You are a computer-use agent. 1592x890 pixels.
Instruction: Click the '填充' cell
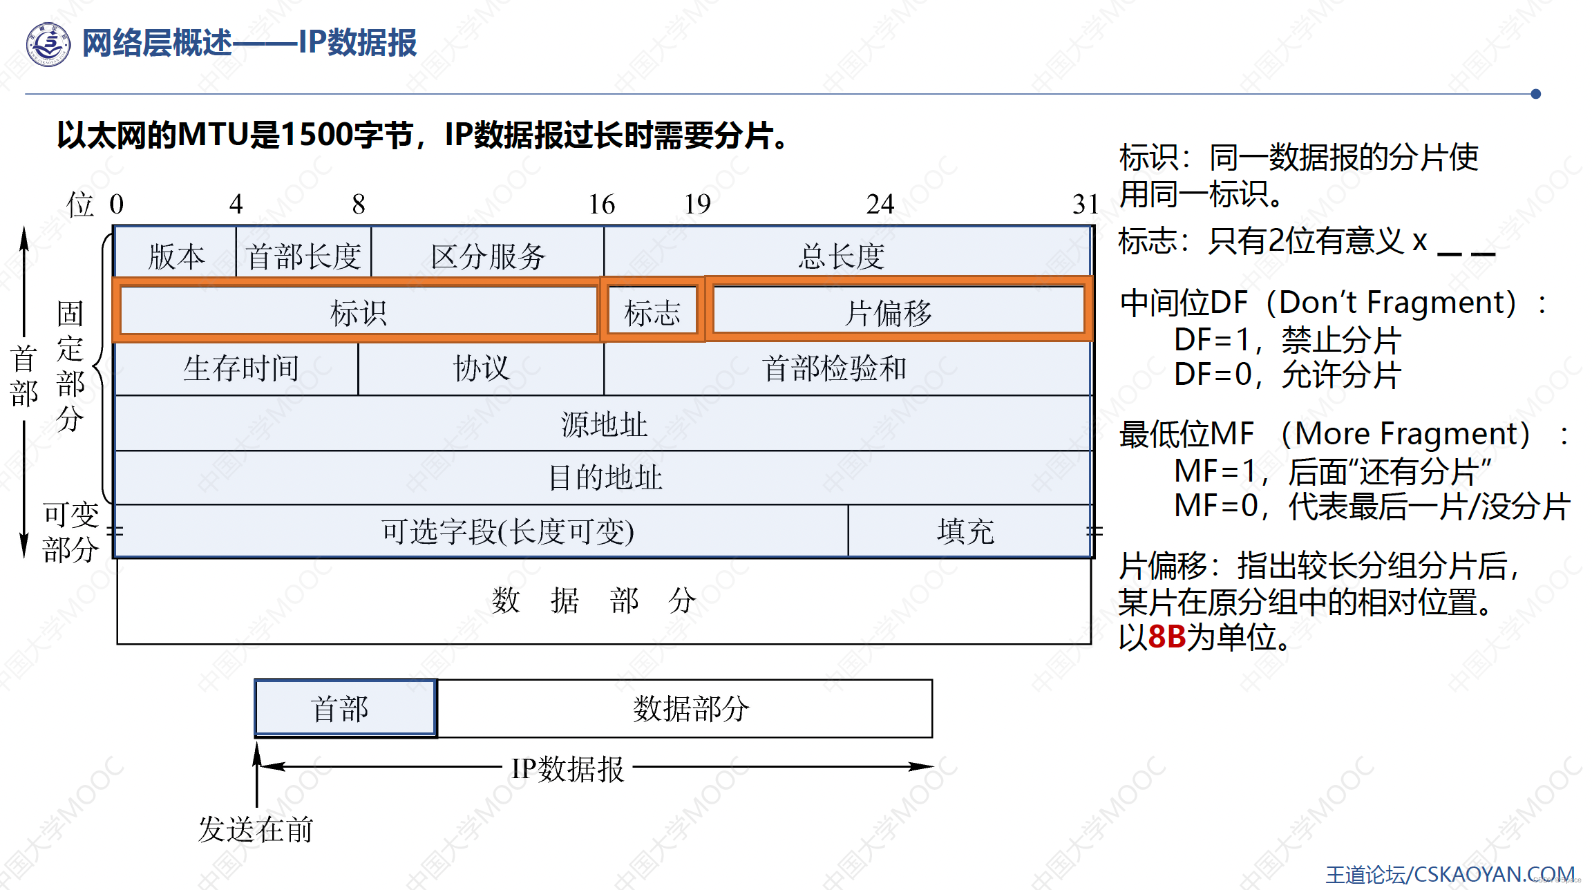click(969, 531)
